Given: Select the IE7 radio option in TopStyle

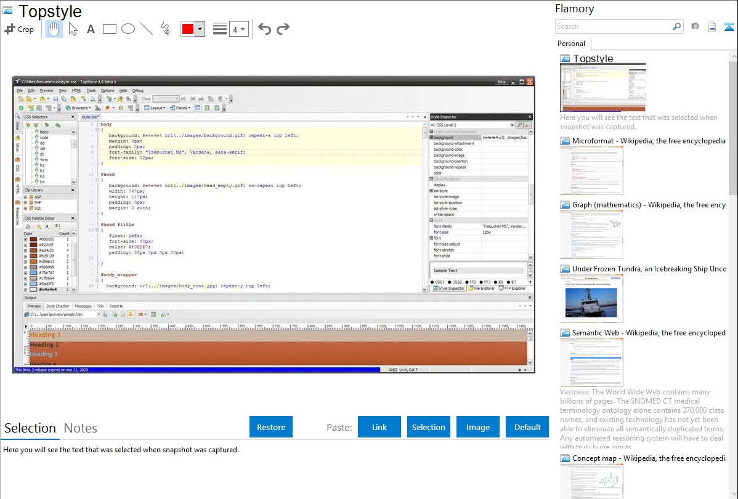Looking at the screenshot, I should 512,282.
